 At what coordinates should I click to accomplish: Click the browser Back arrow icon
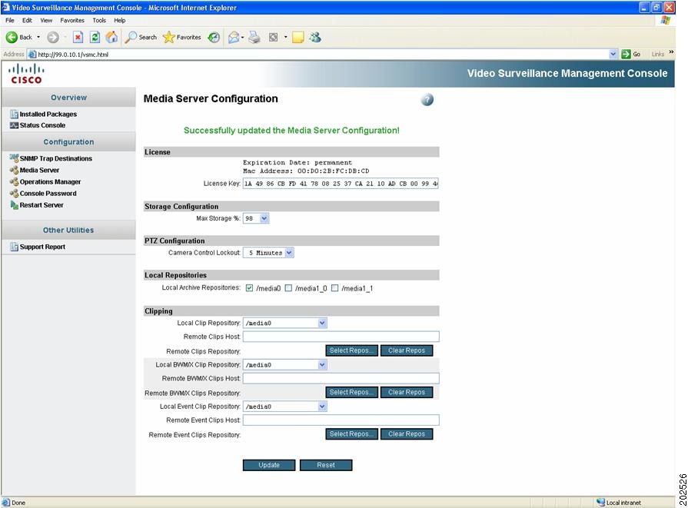pos(12,38)
